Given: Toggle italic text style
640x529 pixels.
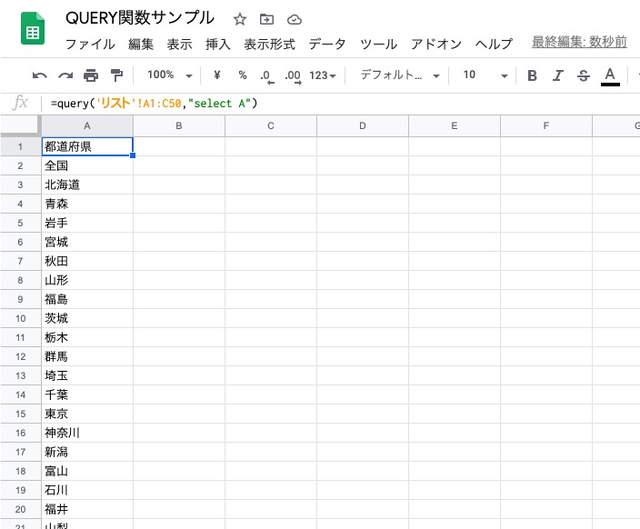Looking at the screenshot, I should [x=558, y=75].
